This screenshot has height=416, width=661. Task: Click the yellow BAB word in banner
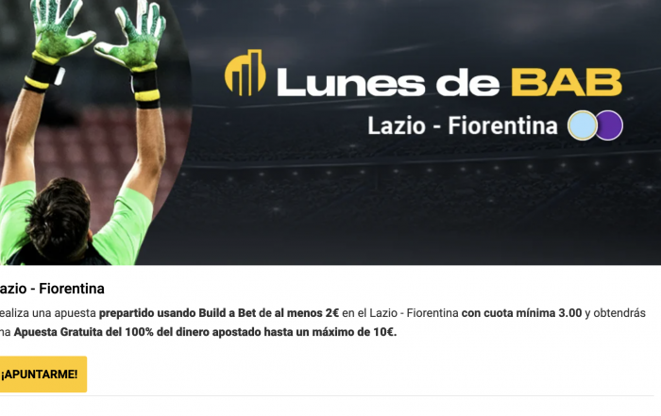pyautogui.click(x=567, y=82)
